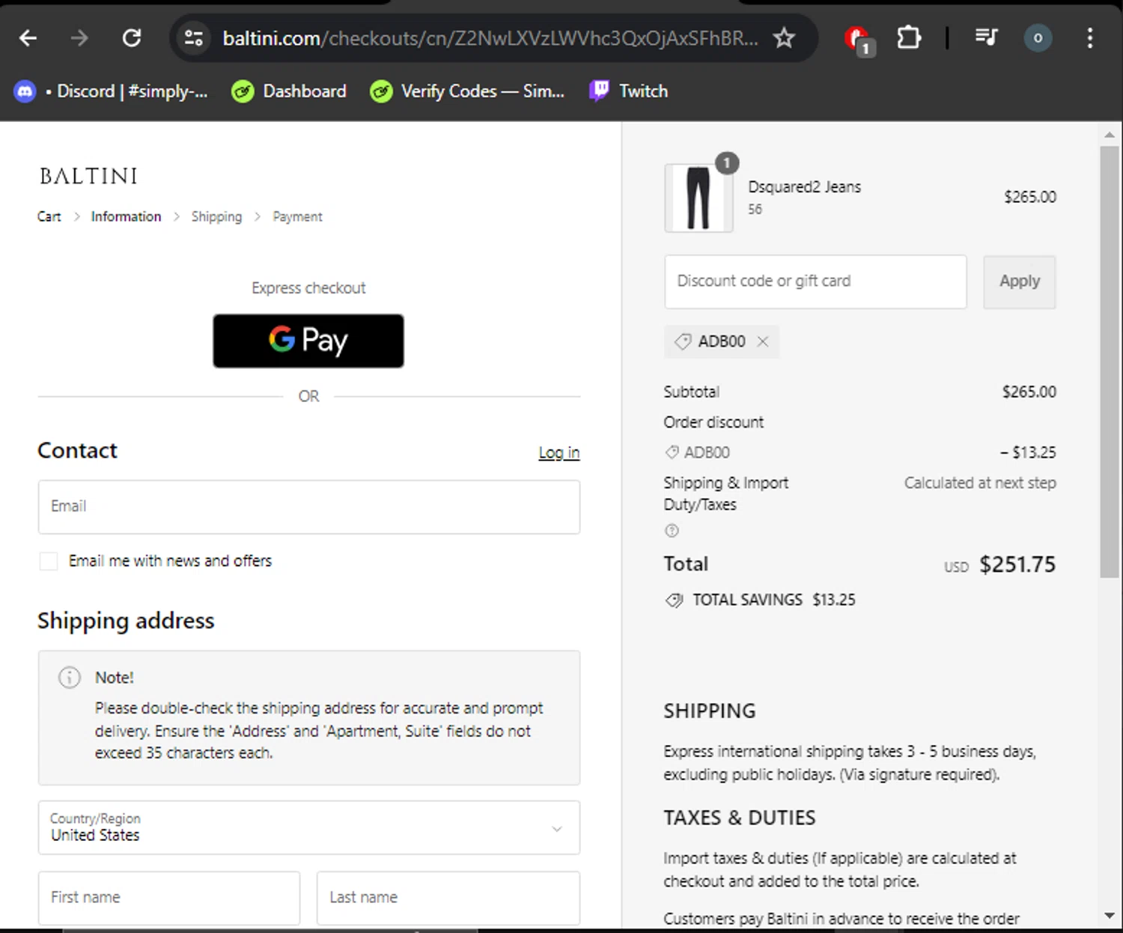
Task: Click the Dsquared2 Jeans product thumbnail
Action: pos(698,198)
